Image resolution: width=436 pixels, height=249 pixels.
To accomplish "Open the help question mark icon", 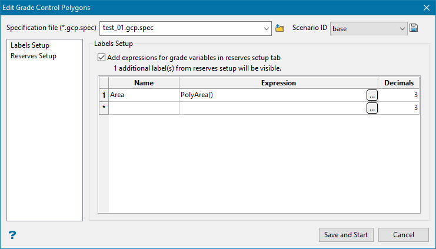I will [x=12, y=235].
